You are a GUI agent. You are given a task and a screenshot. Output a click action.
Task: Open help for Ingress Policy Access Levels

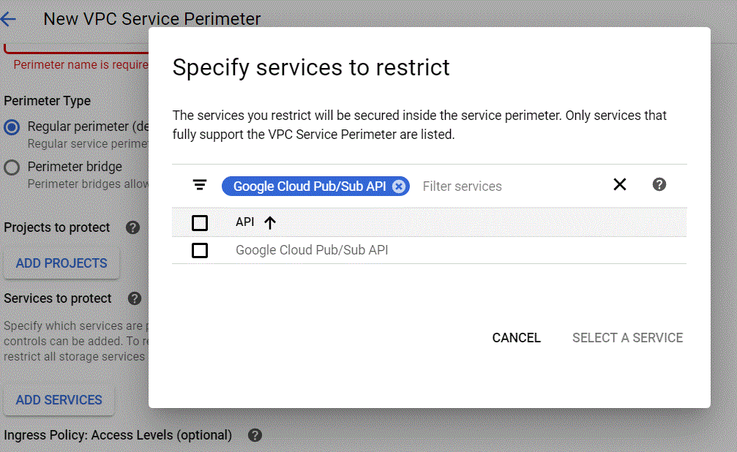pyautogui.click(x=255, y=436)
